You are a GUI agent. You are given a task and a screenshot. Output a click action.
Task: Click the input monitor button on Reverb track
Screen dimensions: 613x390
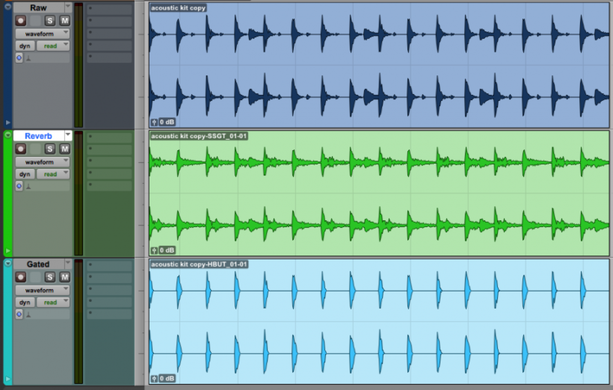[x=35, y=149]
